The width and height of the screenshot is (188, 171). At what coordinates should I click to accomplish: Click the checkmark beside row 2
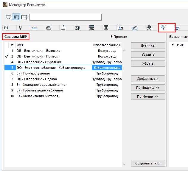pyautogui.click(x=7, y=56)
